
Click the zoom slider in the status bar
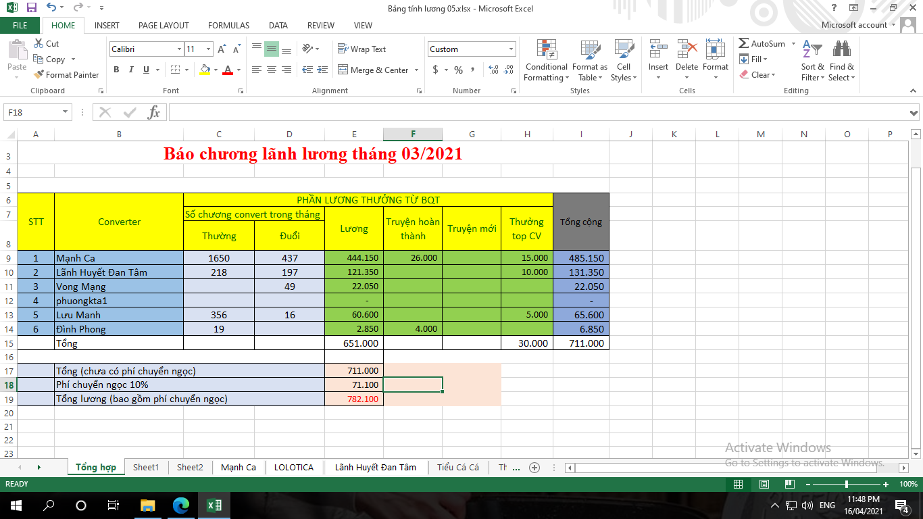846,485
